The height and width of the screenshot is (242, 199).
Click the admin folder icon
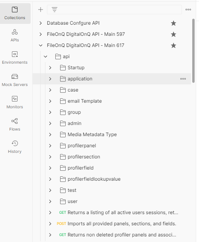62,123
